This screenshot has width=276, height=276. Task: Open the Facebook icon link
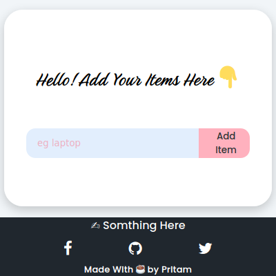click(68, 248)
